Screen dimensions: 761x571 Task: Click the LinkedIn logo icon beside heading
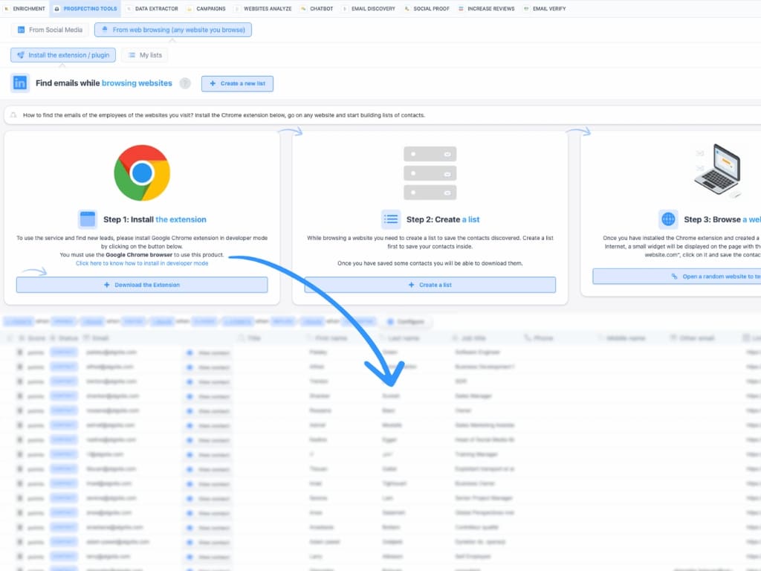point(20,83)
